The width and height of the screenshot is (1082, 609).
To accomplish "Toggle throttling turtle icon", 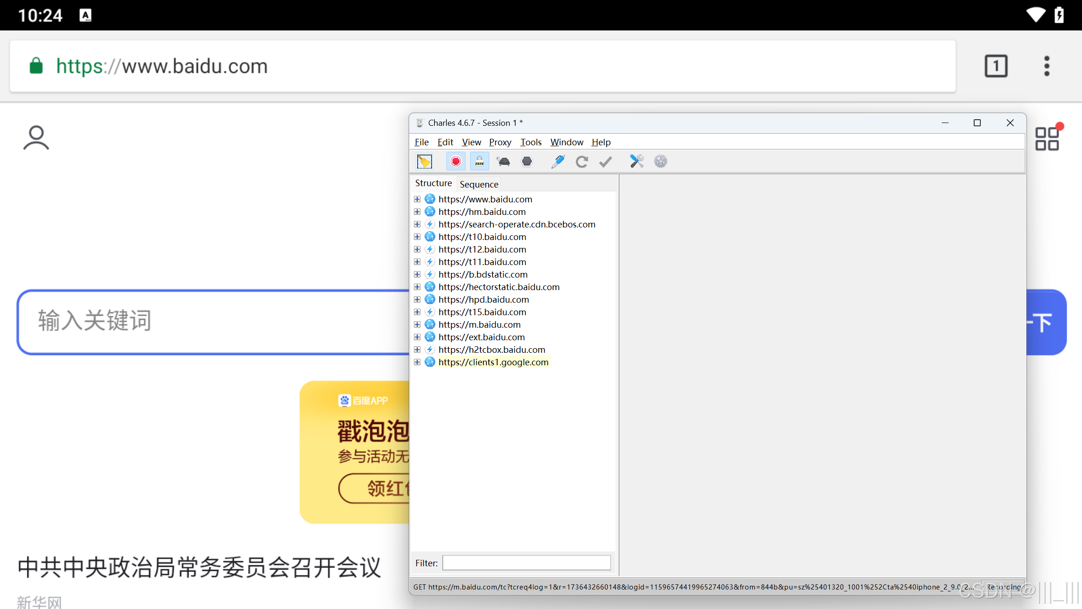I will point(503,162).
